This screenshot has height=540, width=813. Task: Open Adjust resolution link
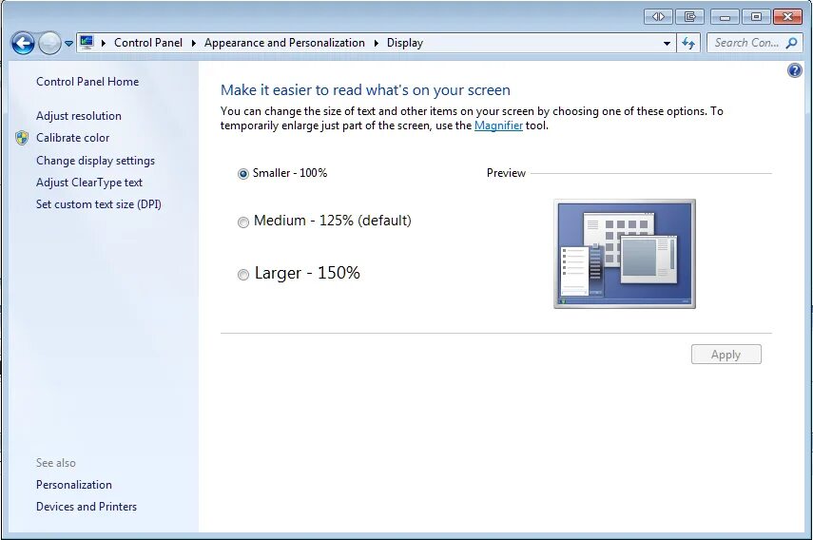(78, 116)
